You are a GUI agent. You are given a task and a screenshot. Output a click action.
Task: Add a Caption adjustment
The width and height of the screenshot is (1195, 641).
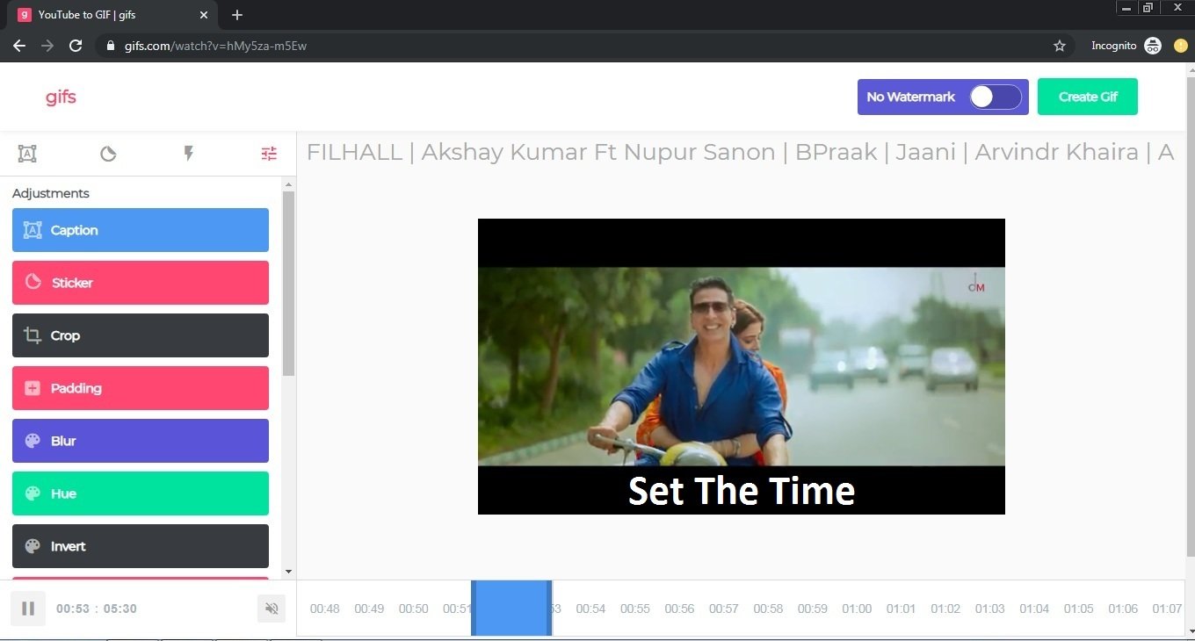point(141,230)
